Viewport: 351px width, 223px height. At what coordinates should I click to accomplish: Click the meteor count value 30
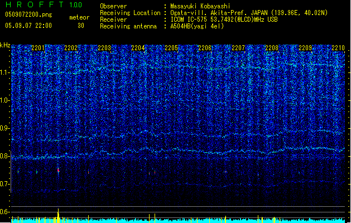81,26
